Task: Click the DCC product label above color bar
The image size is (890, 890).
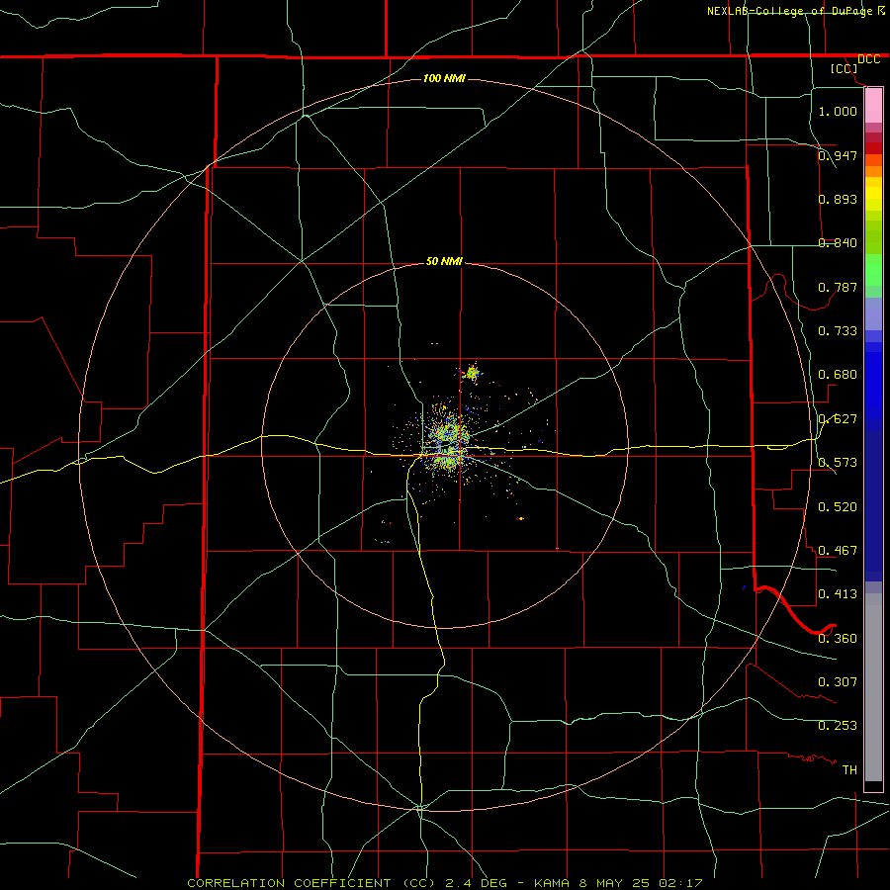Action: (868, 59)
